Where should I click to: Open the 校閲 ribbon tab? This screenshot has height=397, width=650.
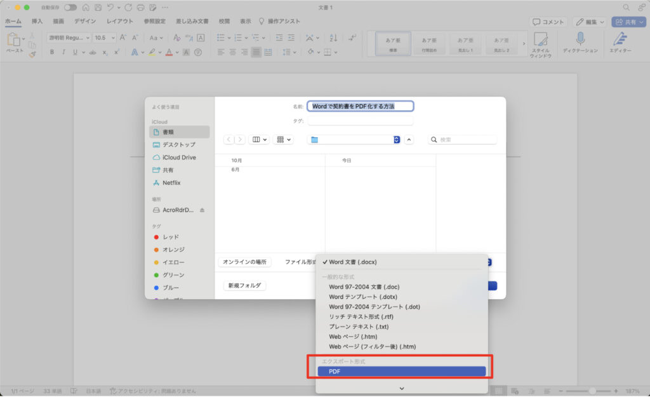click(224, 21)
